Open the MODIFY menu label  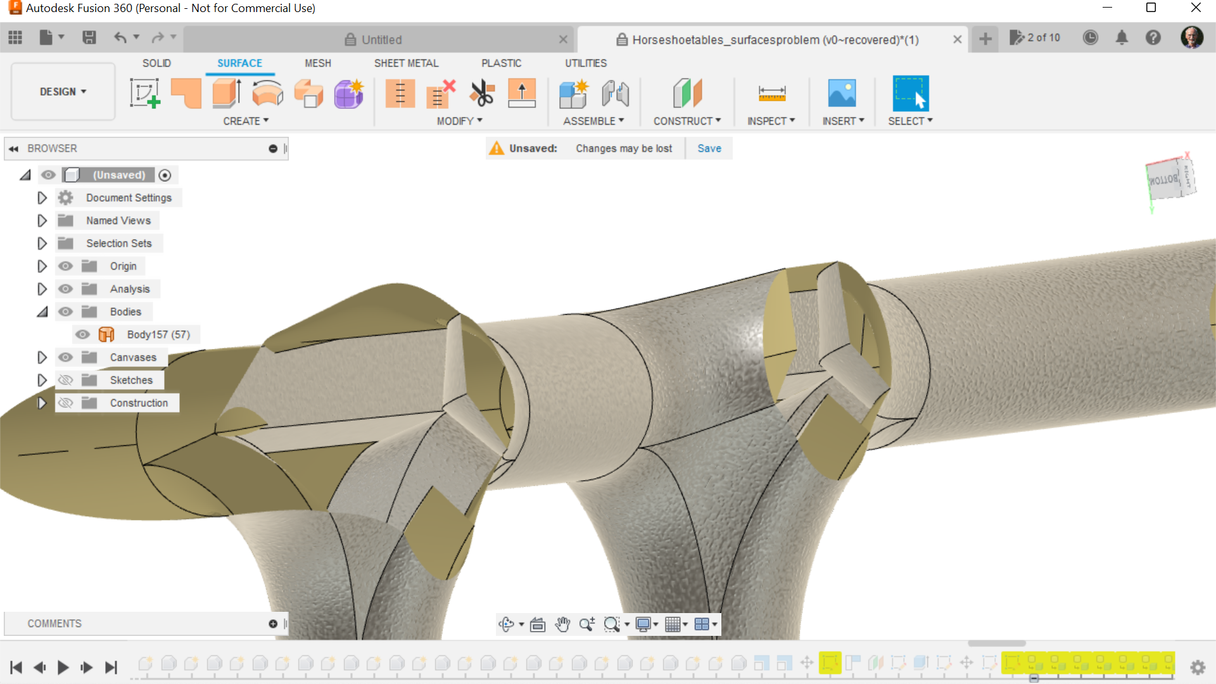point(459,121)
